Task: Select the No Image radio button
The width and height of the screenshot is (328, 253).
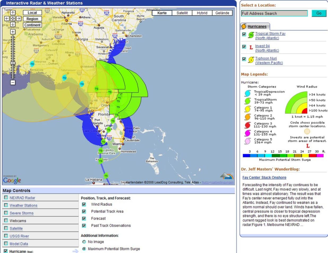Action: pos(84,242)
